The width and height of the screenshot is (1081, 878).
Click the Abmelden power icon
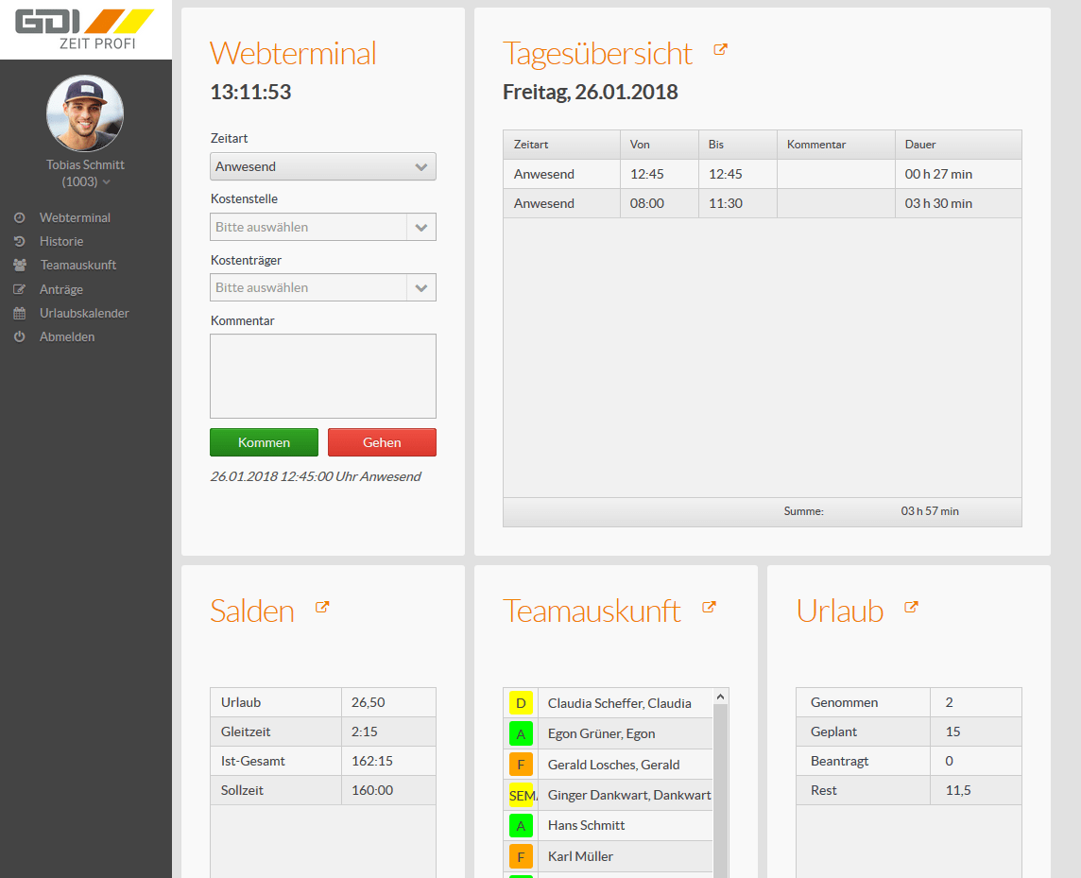[19, 337]
